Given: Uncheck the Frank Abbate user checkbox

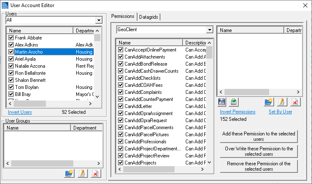Looking at the screenshot, I should pos(11,38).
